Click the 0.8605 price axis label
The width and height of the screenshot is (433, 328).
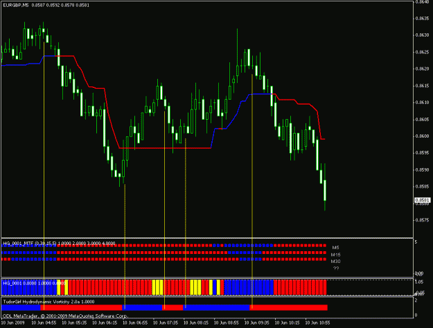(423, 120)
